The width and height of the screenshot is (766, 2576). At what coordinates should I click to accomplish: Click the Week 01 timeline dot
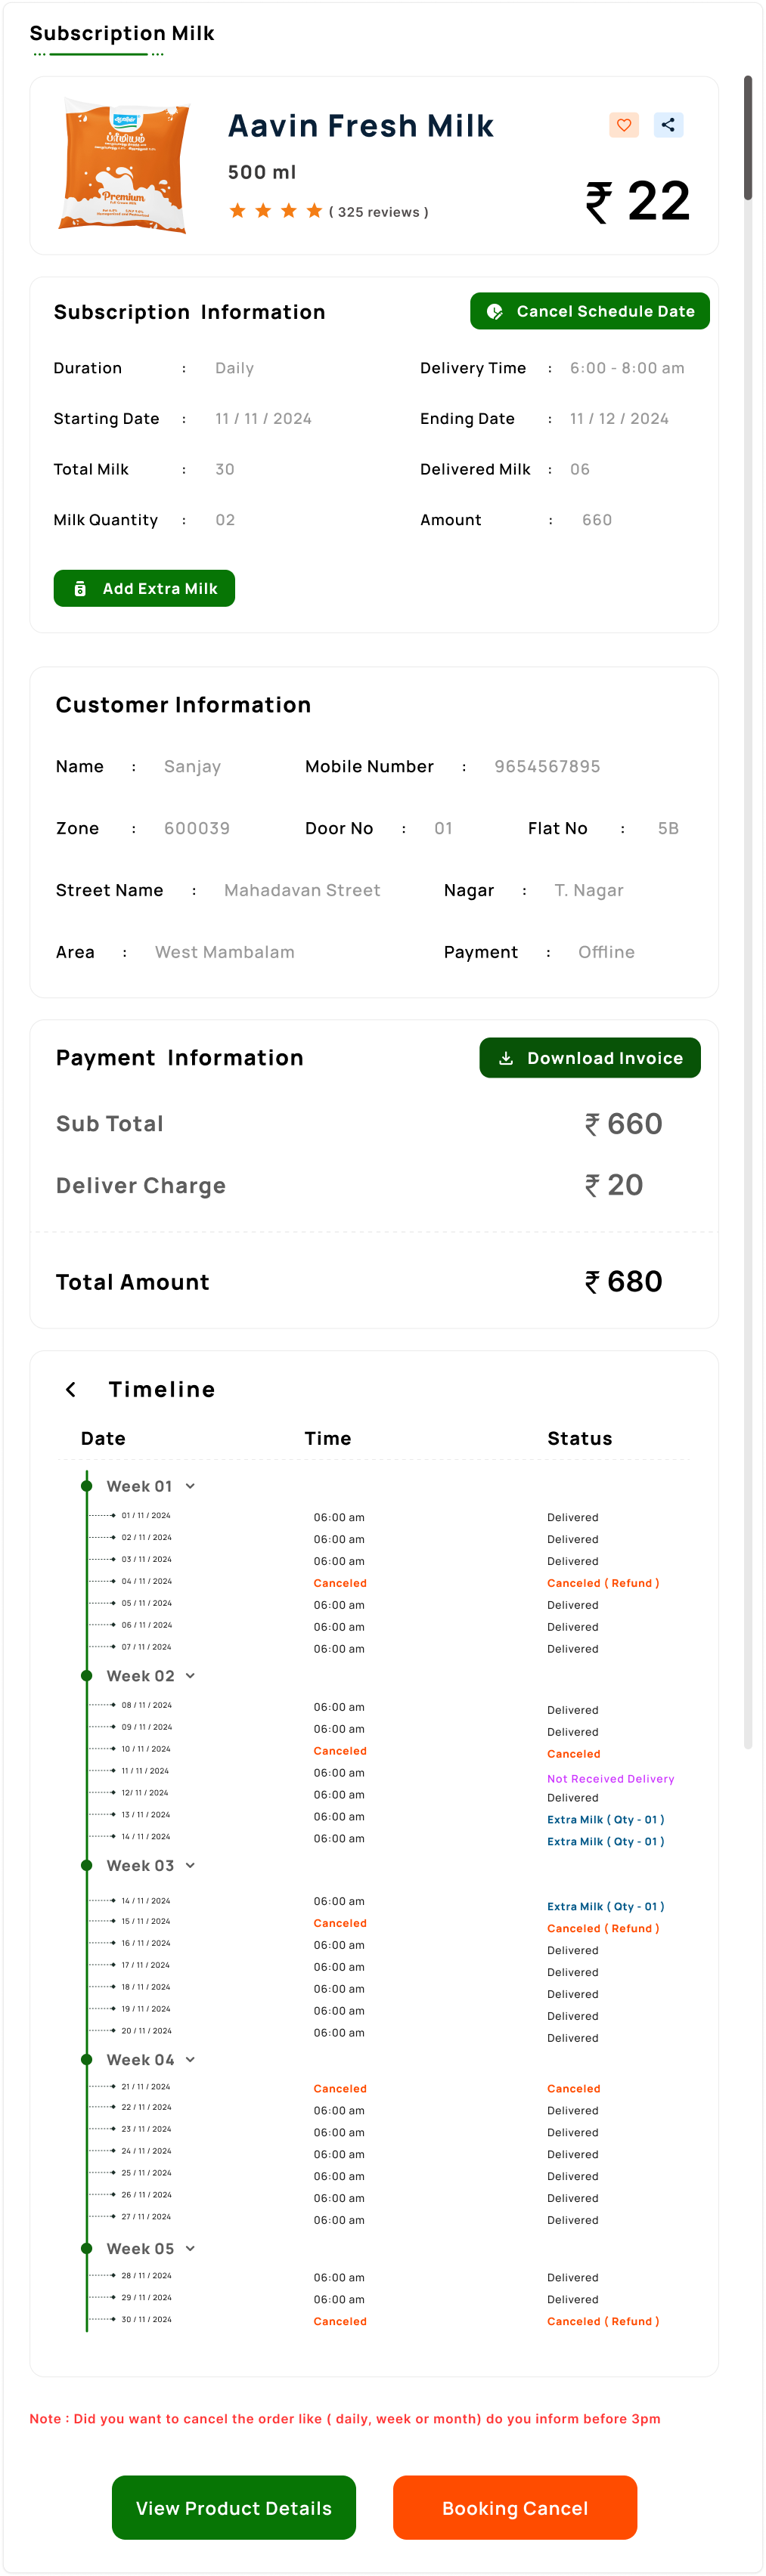[x=87, y=1486]
